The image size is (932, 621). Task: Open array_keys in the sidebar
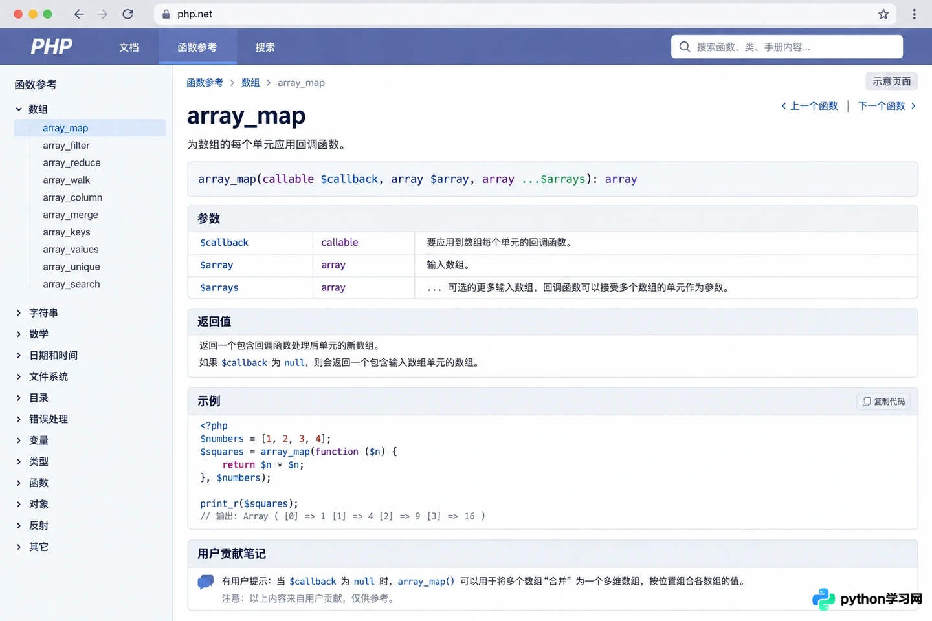[x=67, y=232]
